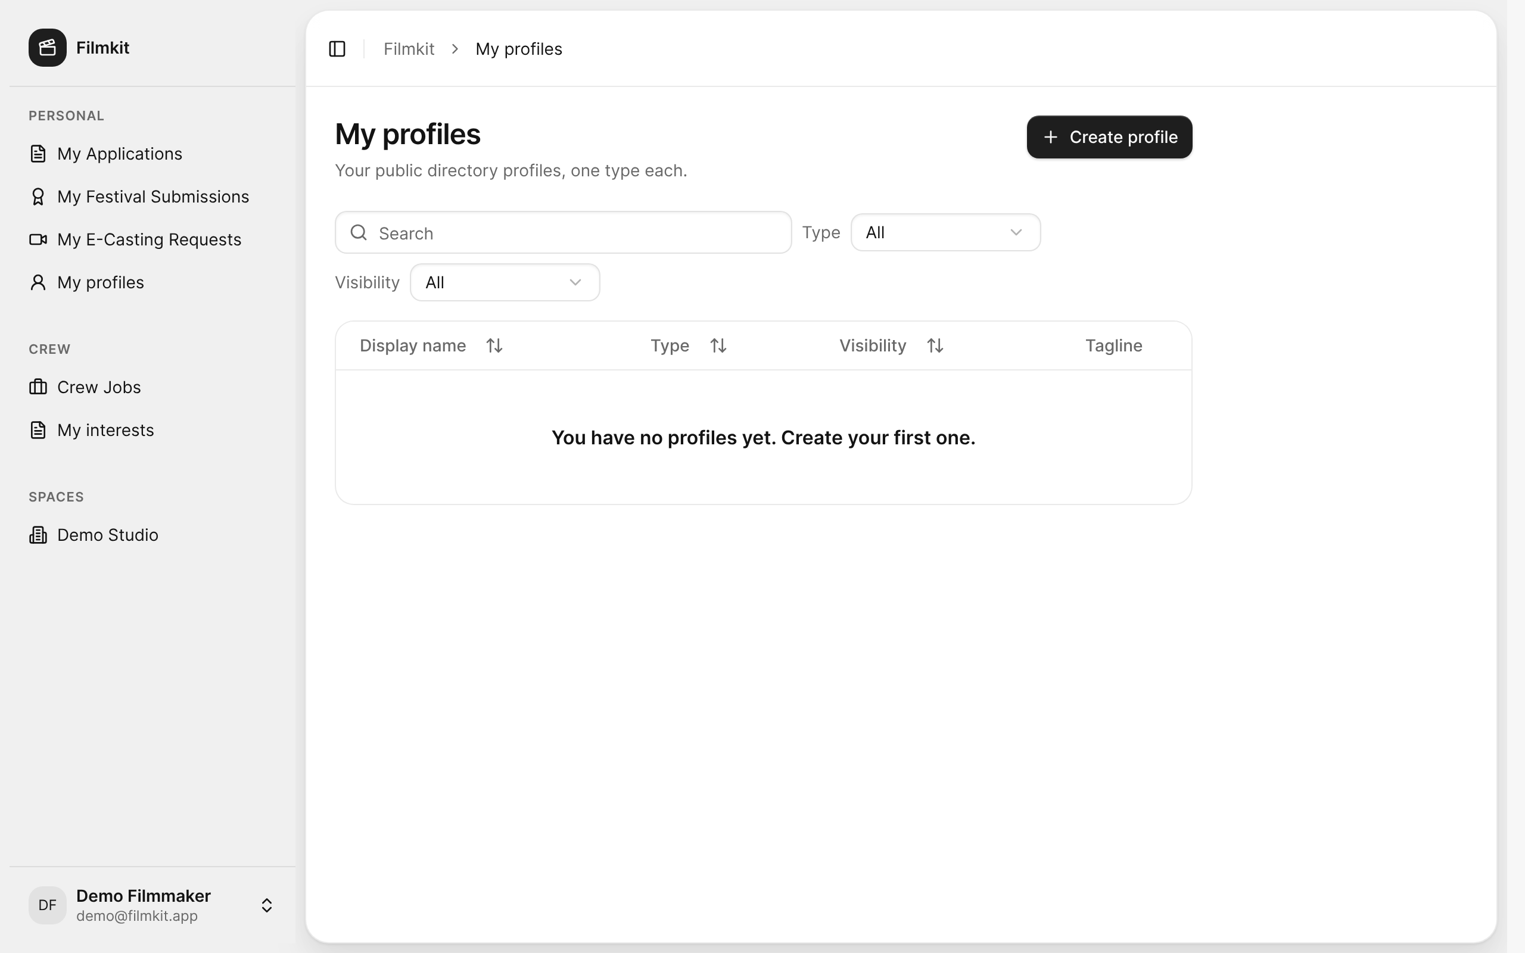Screen dimensions: 1525x953
Task: Click the Visibility column header text
Action: tap(873, 345)
